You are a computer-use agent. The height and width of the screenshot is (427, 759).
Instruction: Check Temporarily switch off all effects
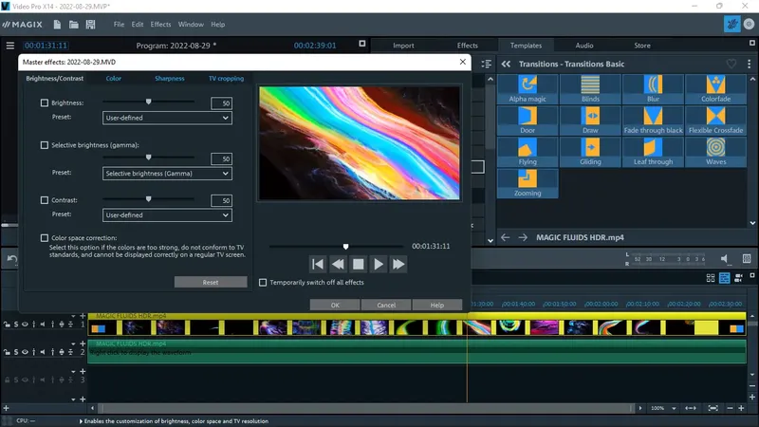pos(264,282)
